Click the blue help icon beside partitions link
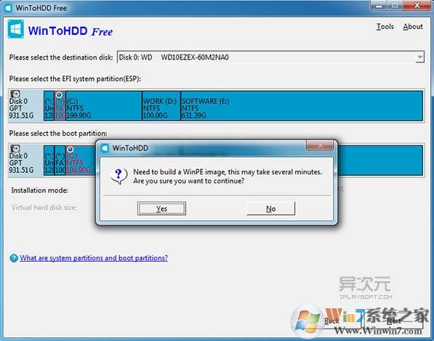 [14, 258]
